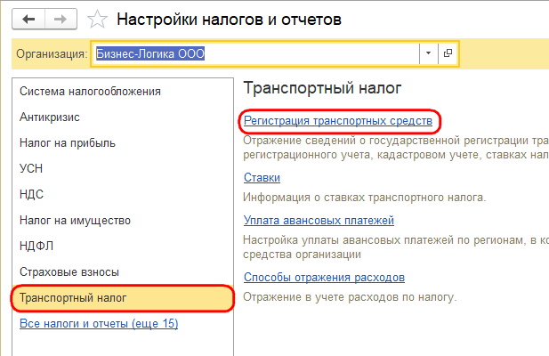Screen dimensions: 549x356
Task: Select Антикризис section
Action: (x=123, y=117)
